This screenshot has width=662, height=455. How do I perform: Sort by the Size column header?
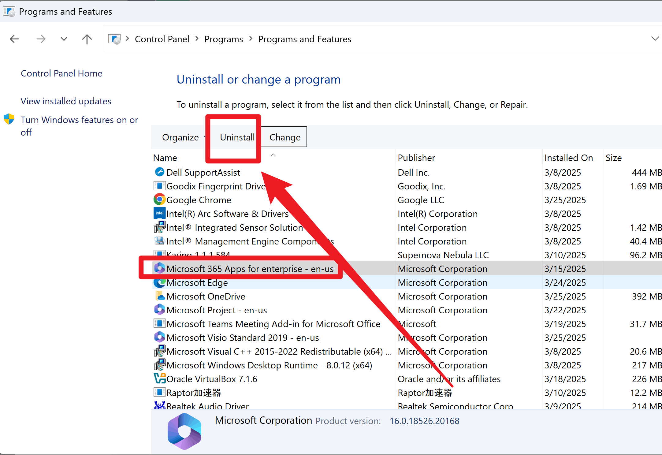pos(633,158)
